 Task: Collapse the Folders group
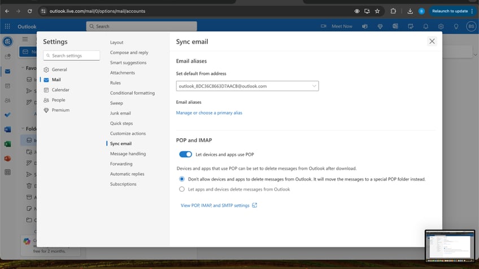pos(23,129)
